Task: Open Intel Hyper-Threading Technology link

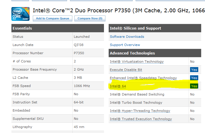Action: click(140, 111)
